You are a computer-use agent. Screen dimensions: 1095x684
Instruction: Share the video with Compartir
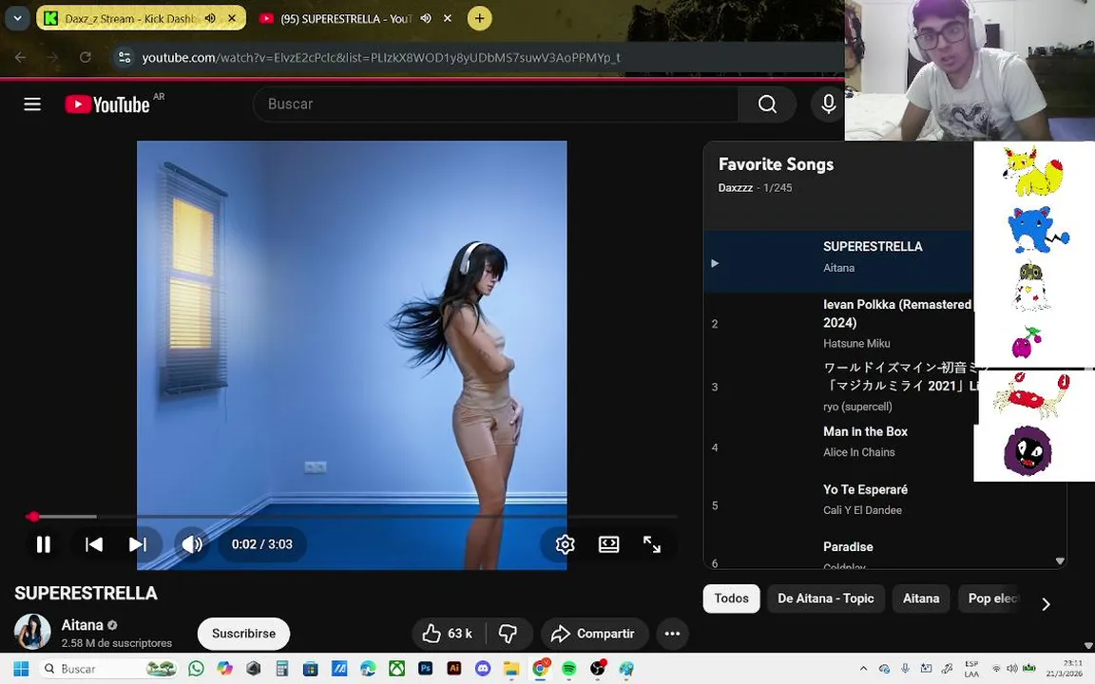[594, 634]
